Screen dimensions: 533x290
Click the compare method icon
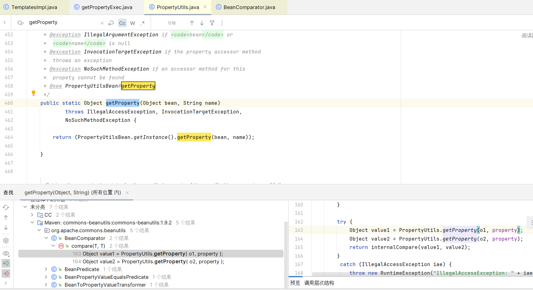click(x=61, y=246)
